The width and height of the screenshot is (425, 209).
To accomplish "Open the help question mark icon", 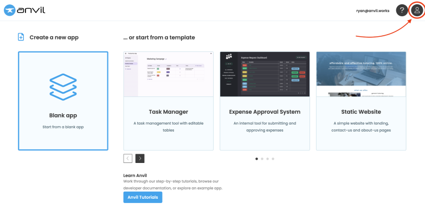I will 402,11.
